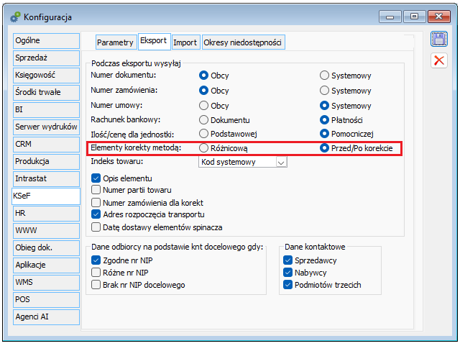Open the Indeks towaru dropdown arrow
460x346 pixels.
click(x=281, y=162)
